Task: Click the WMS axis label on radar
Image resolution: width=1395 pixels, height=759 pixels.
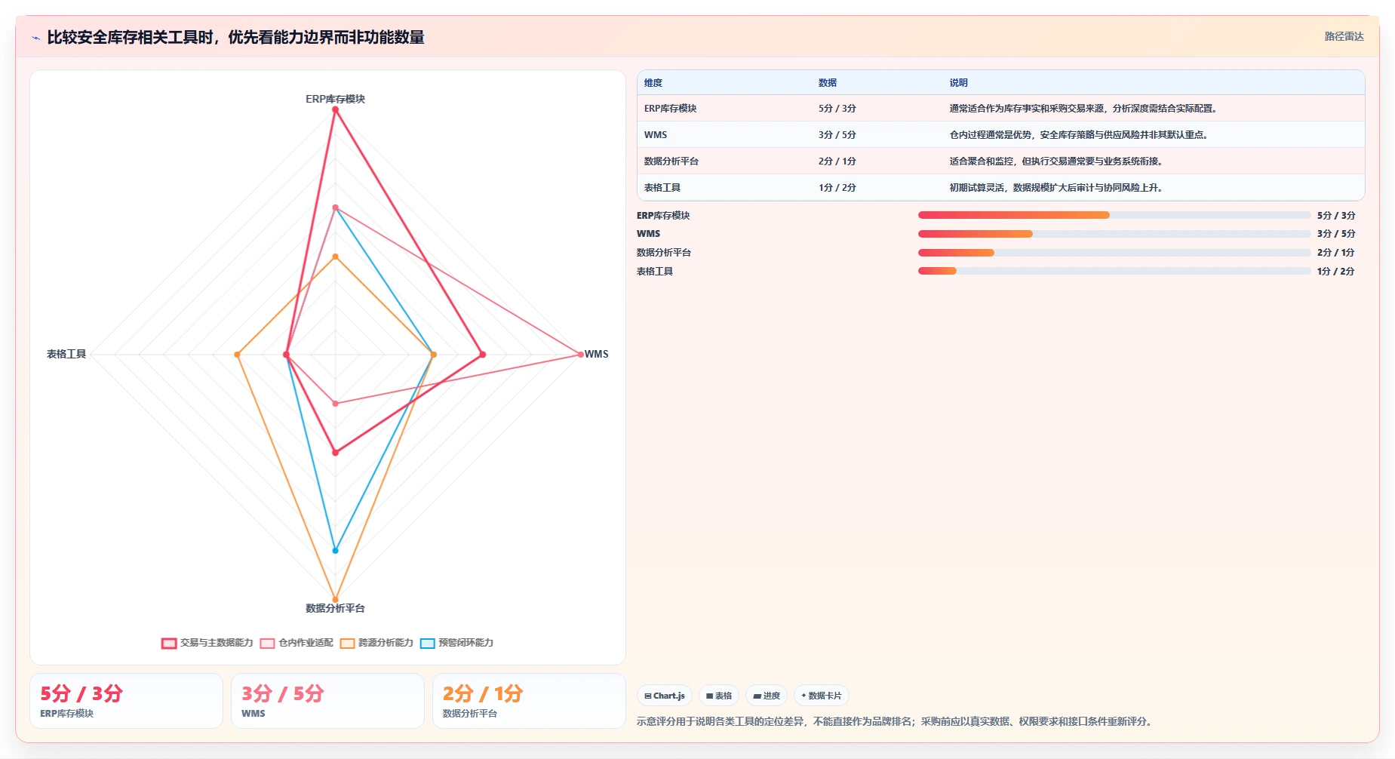Action: (596, 354)
